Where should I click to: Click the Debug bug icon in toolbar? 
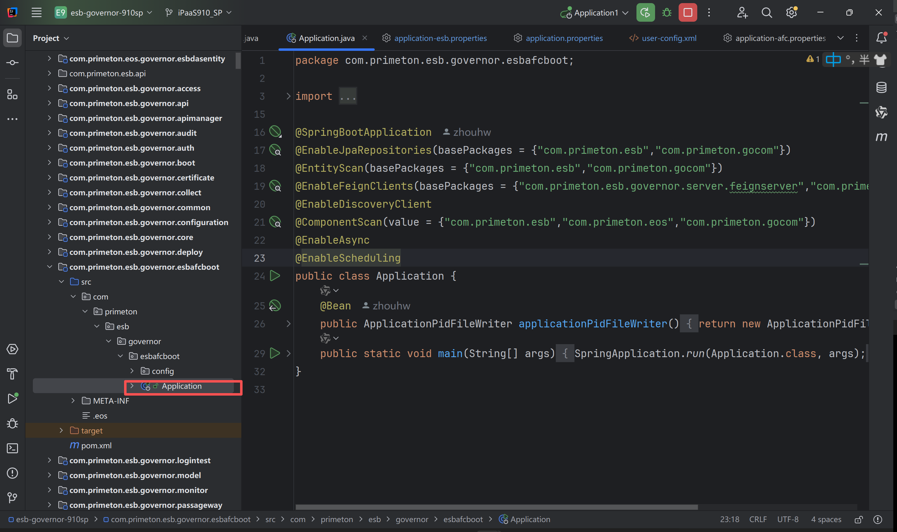pos(666,13)
